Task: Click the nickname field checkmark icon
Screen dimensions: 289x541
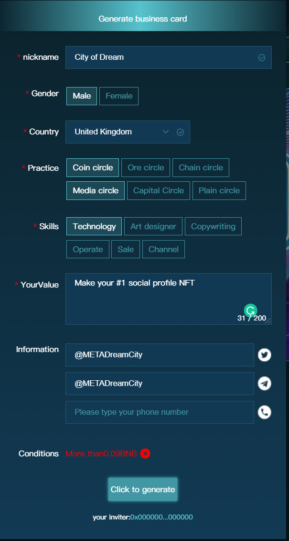Action: (x=262, y=57)
